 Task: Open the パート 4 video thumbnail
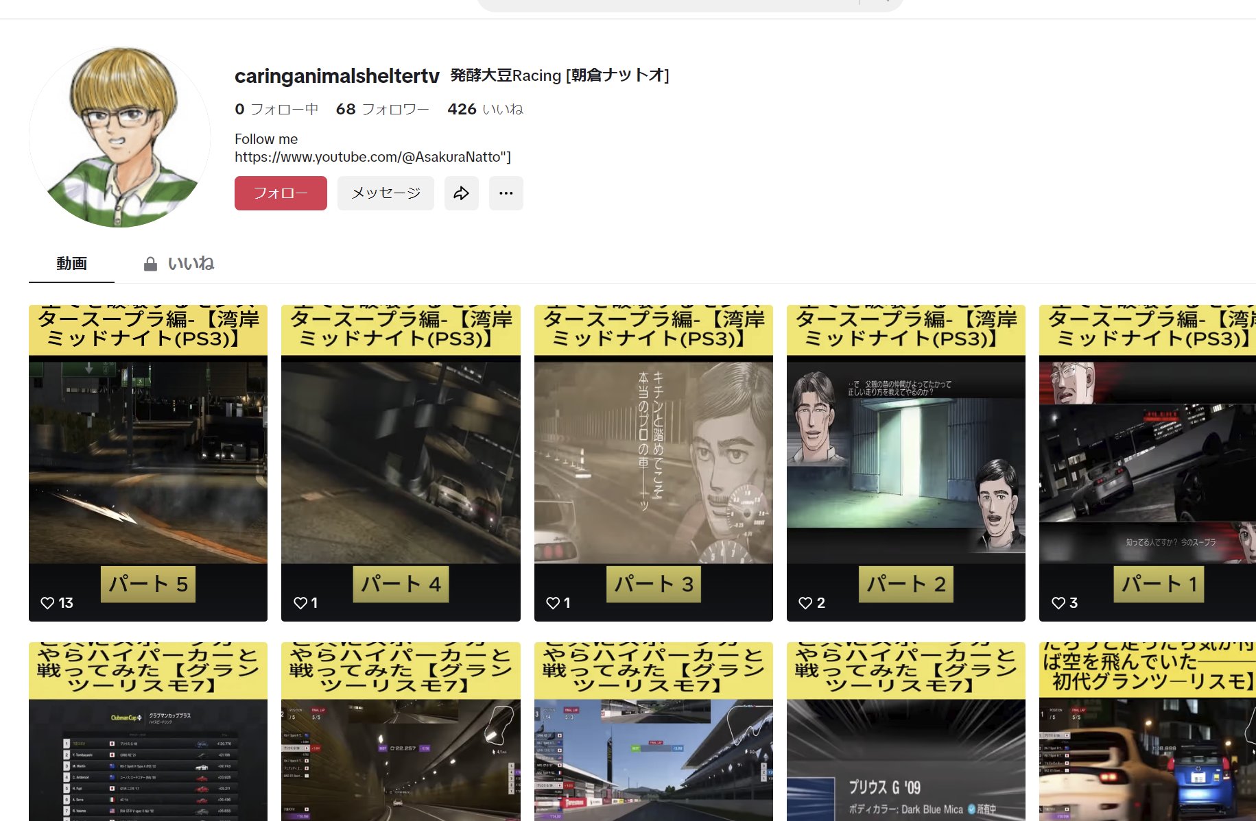pyautogui.click(x=401, y=463)
